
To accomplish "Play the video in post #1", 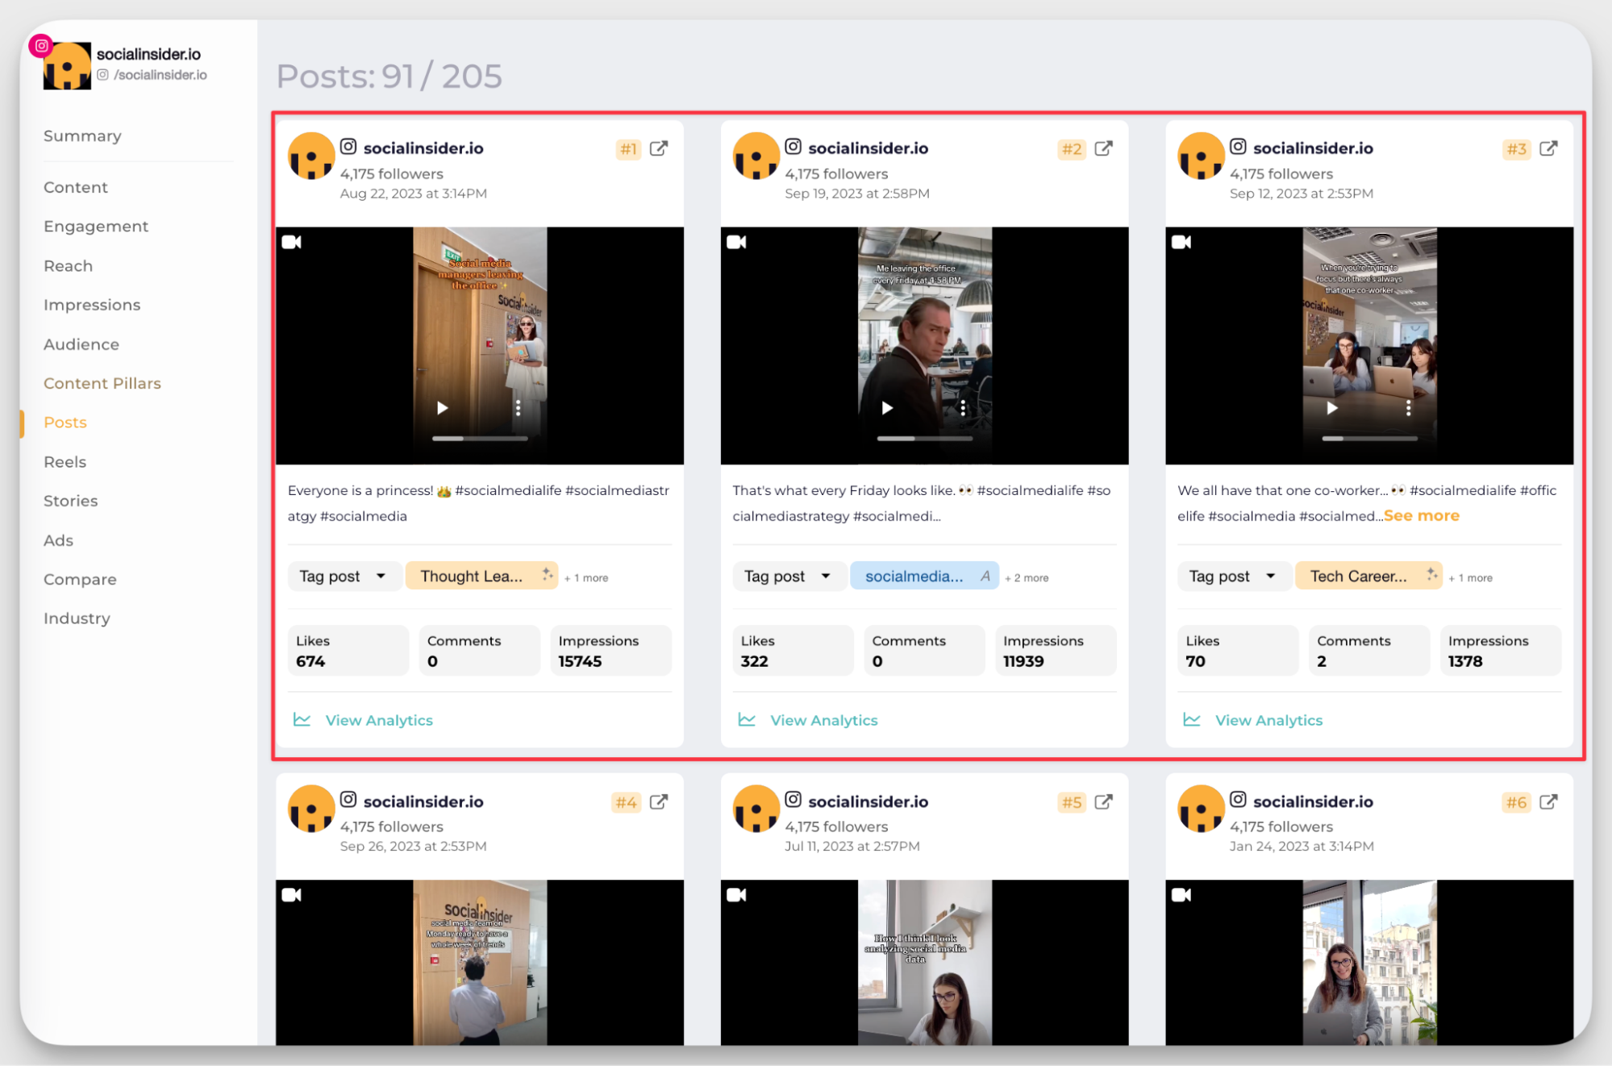I will pos(442,408).
